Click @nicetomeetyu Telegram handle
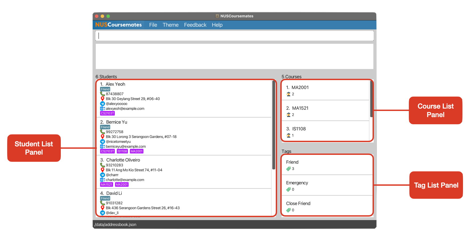This screenshot has width=471, height=240. 118,142
